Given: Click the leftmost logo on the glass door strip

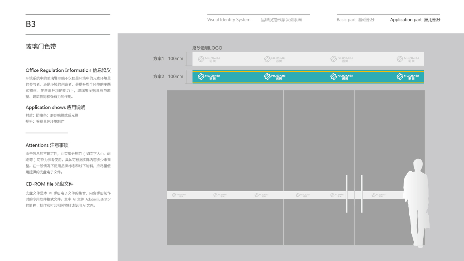Looking at the screenshot, I should click(179, 195).
